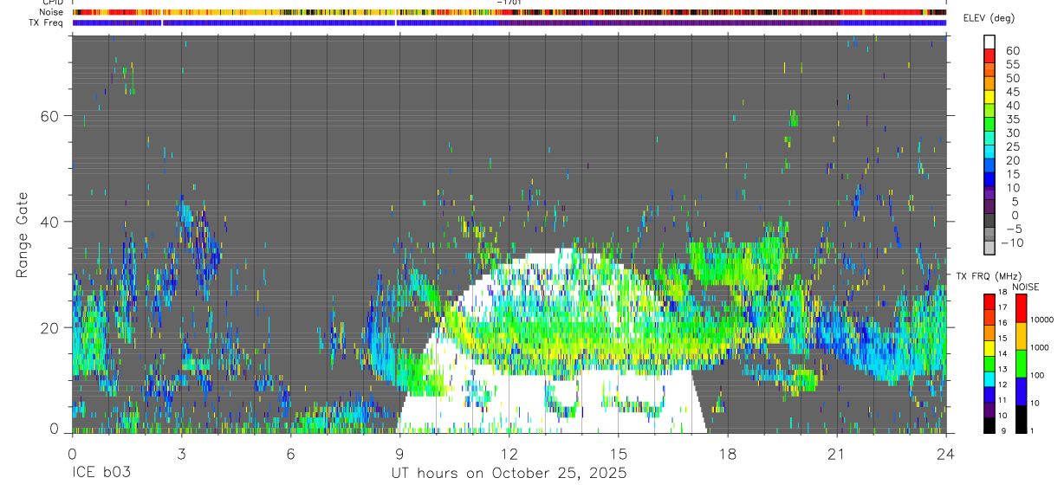This screenshot has height=491, width=1064.
Task: Click the x-axis tick label '18'
Action: pos(728,454)
